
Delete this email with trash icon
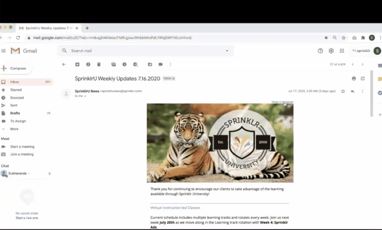coord(99,64)
